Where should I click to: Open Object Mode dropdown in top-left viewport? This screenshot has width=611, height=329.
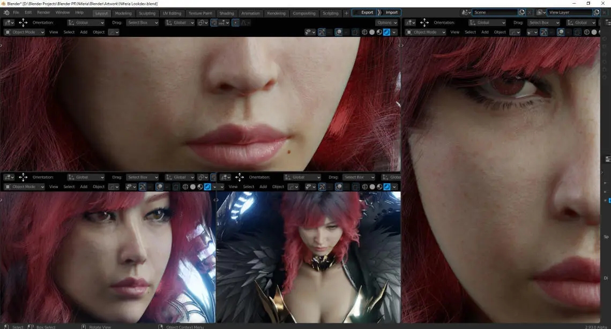point(24,32)
